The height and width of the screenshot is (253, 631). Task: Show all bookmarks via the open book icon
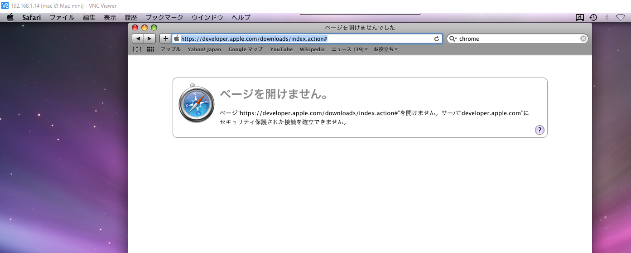pyautogui.click(x=137, y=49)
